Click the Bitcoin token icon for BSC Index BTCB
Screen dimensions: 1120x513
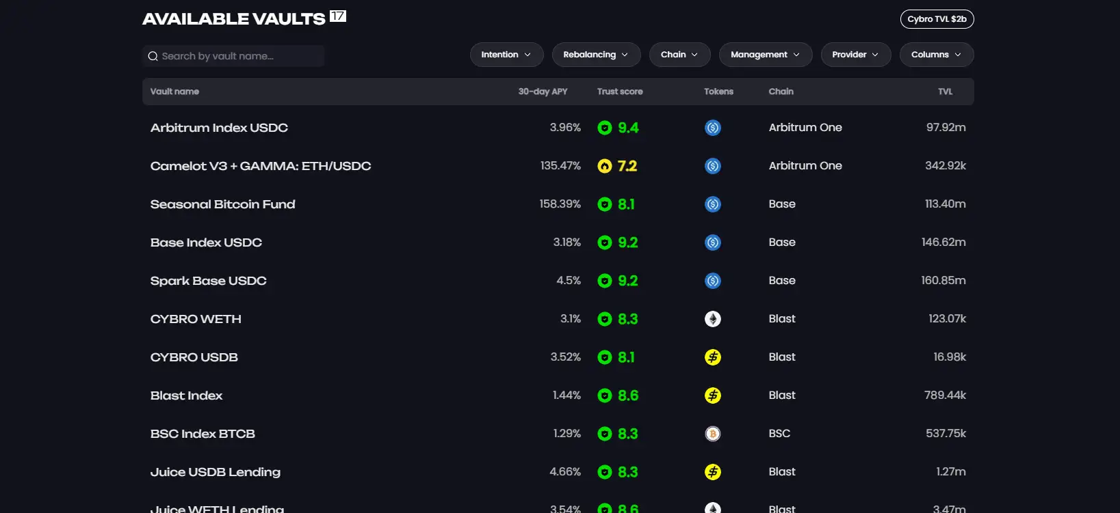click(x=712, y=434)
